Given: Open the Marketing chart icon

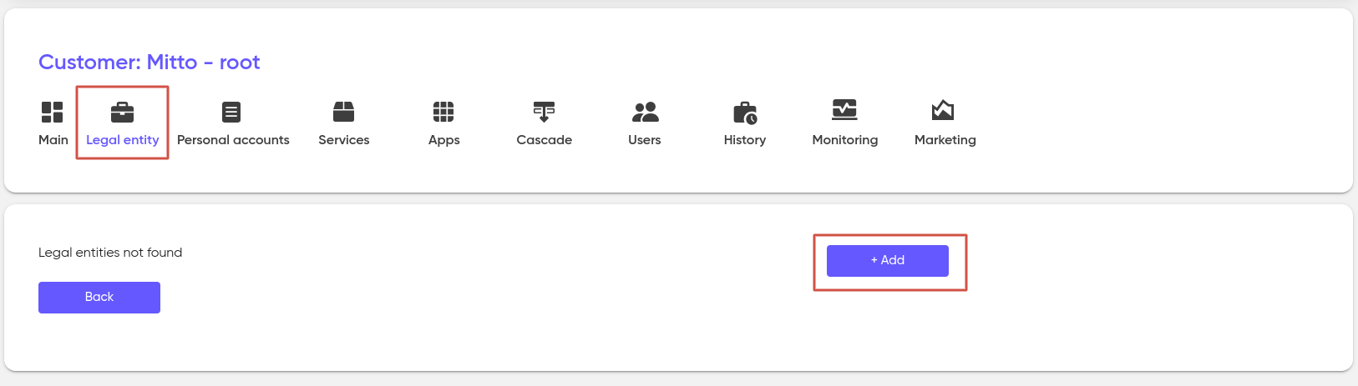Looking at the screenshot, I should pos(943,110).
